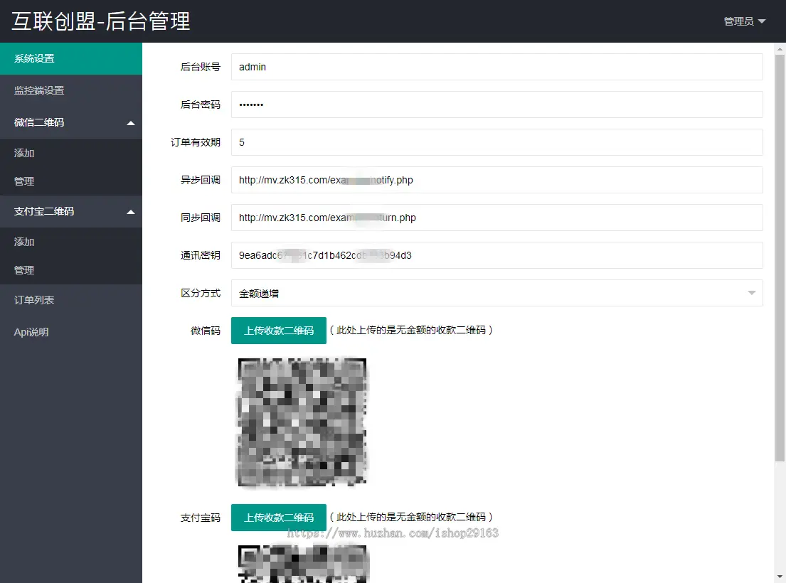Select 管理 under 支付宝二维码
The height and width of the screenshot is (583, 786).
(x=70, y=270)
